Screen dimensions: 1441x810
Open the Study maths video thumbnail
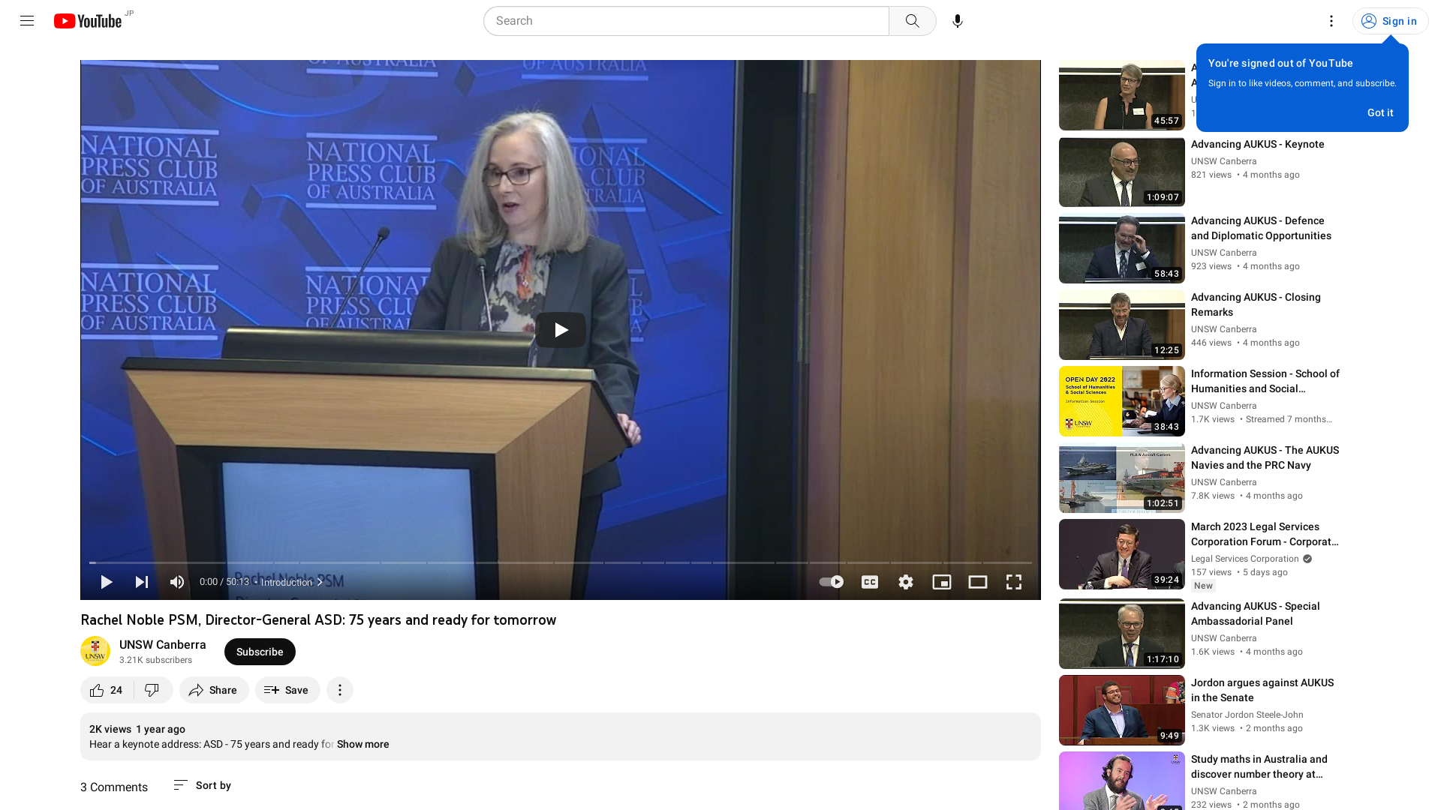pos(1121,781)
